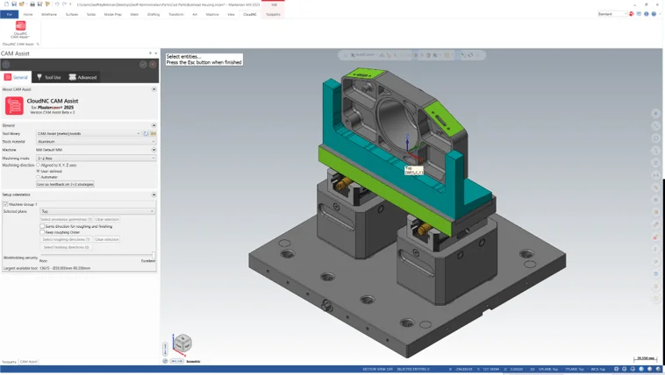Click the Open folder icon in quick access toolbar
665x375 pixels.
click(x=22, y=4)
